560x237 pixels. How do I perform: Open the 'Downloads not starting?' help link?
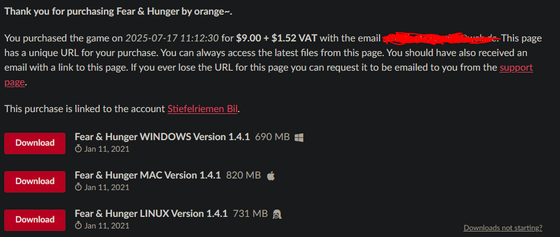point(503,228)
